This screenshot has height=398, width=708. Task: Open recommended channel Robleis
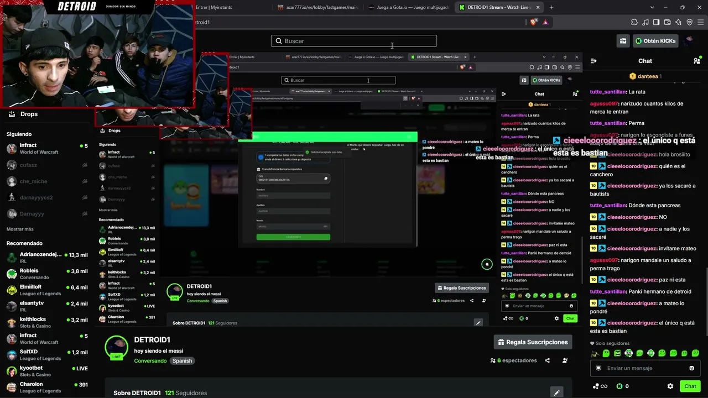(x=47, y=274)
